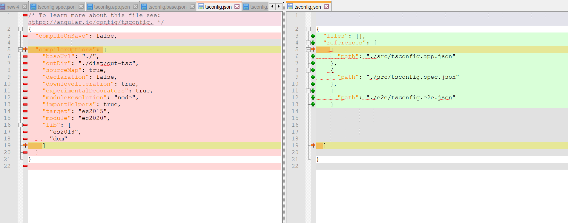Click ./src/tsconfig.spec.json path value

(x=412, y=77)
